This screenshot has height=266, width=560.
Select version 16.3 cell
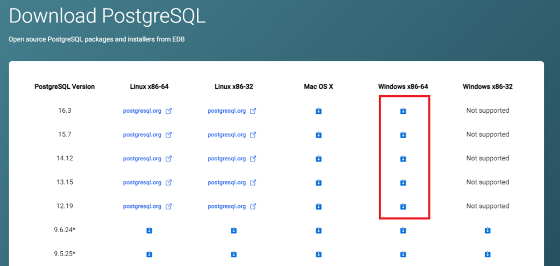pos(65,111)
